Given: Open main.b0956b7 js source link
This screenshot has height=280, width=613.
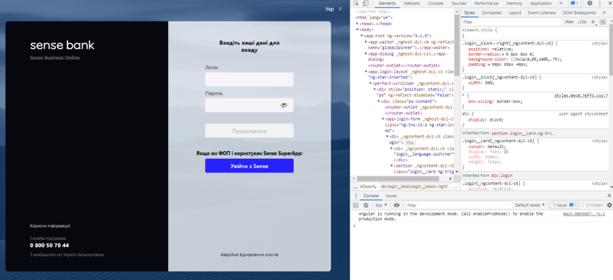Looking at the screenshot, I should click(584, 214).
